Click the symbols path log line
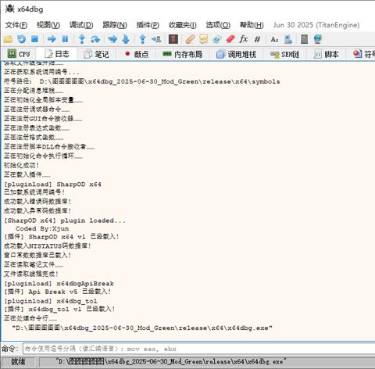This screenshot has height=369, width=375. tap(142, 81)
